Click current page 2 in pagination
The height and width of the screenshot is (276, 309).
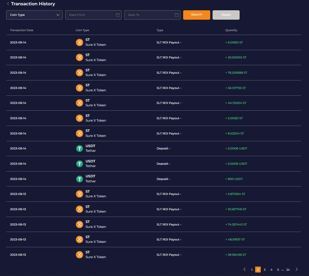tap(258, 270)
